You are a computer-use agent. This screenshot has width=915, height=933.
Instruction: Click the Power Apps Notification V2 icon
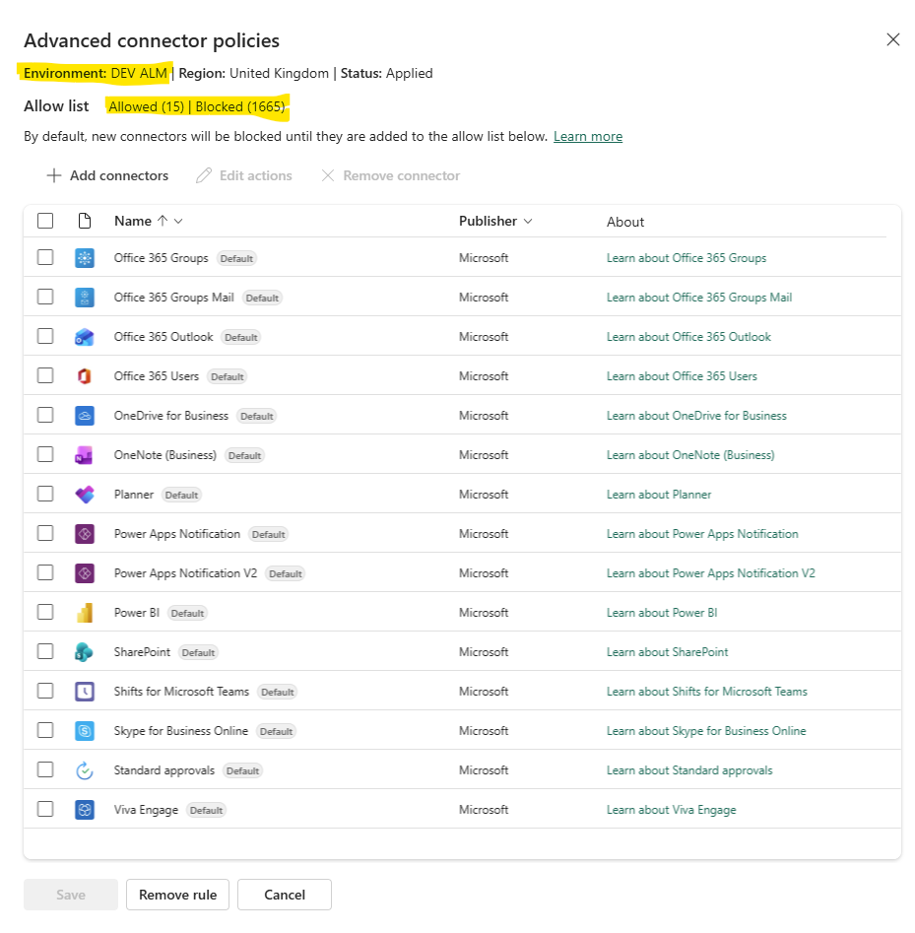[x=85, y=573]
